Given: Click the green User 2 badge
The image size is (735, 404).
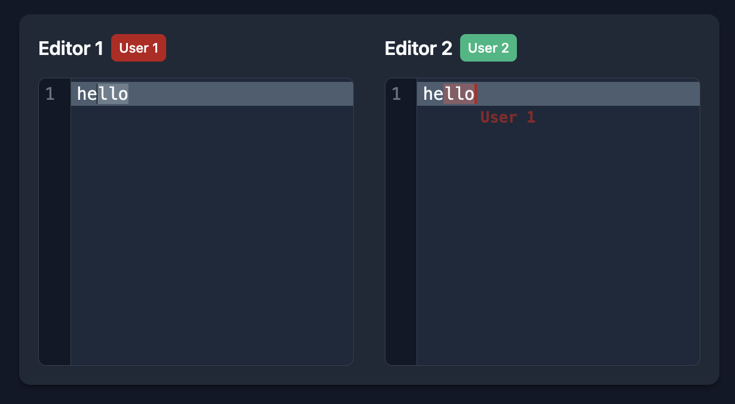Looking at the screenshot, I should 488,48.
